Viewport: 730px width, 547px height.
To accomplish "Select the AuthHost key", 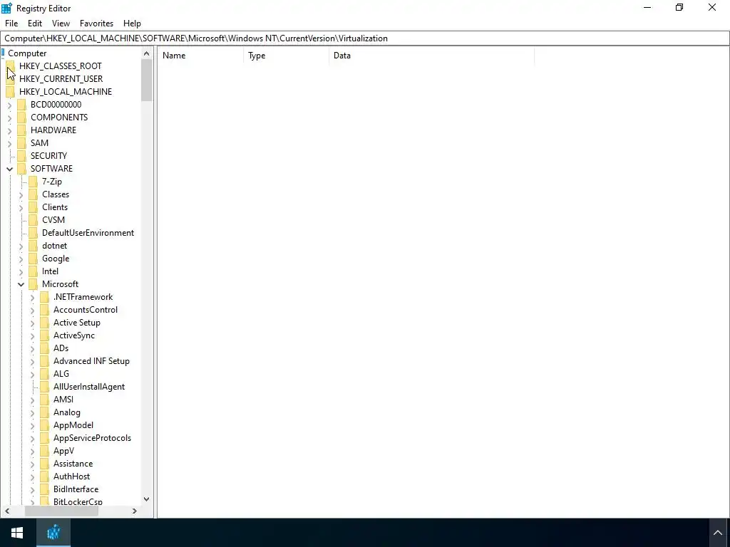I will point(72,476).
